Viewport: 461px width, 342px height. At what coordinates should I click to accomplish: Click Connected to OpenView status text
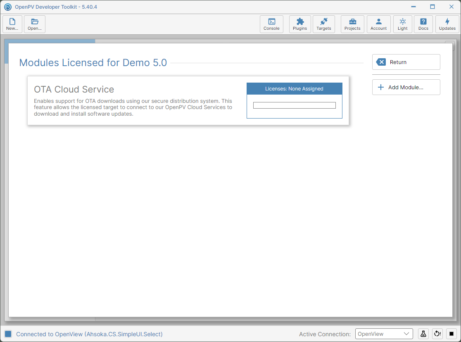[89, 334]
